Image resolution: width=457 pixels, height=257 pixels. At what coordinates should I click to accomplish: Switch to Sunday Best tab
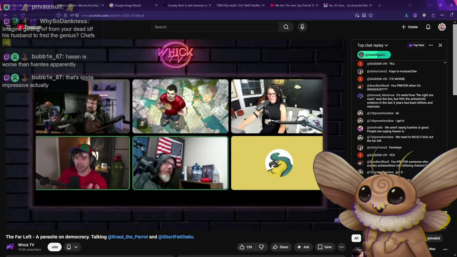(186, 5)
